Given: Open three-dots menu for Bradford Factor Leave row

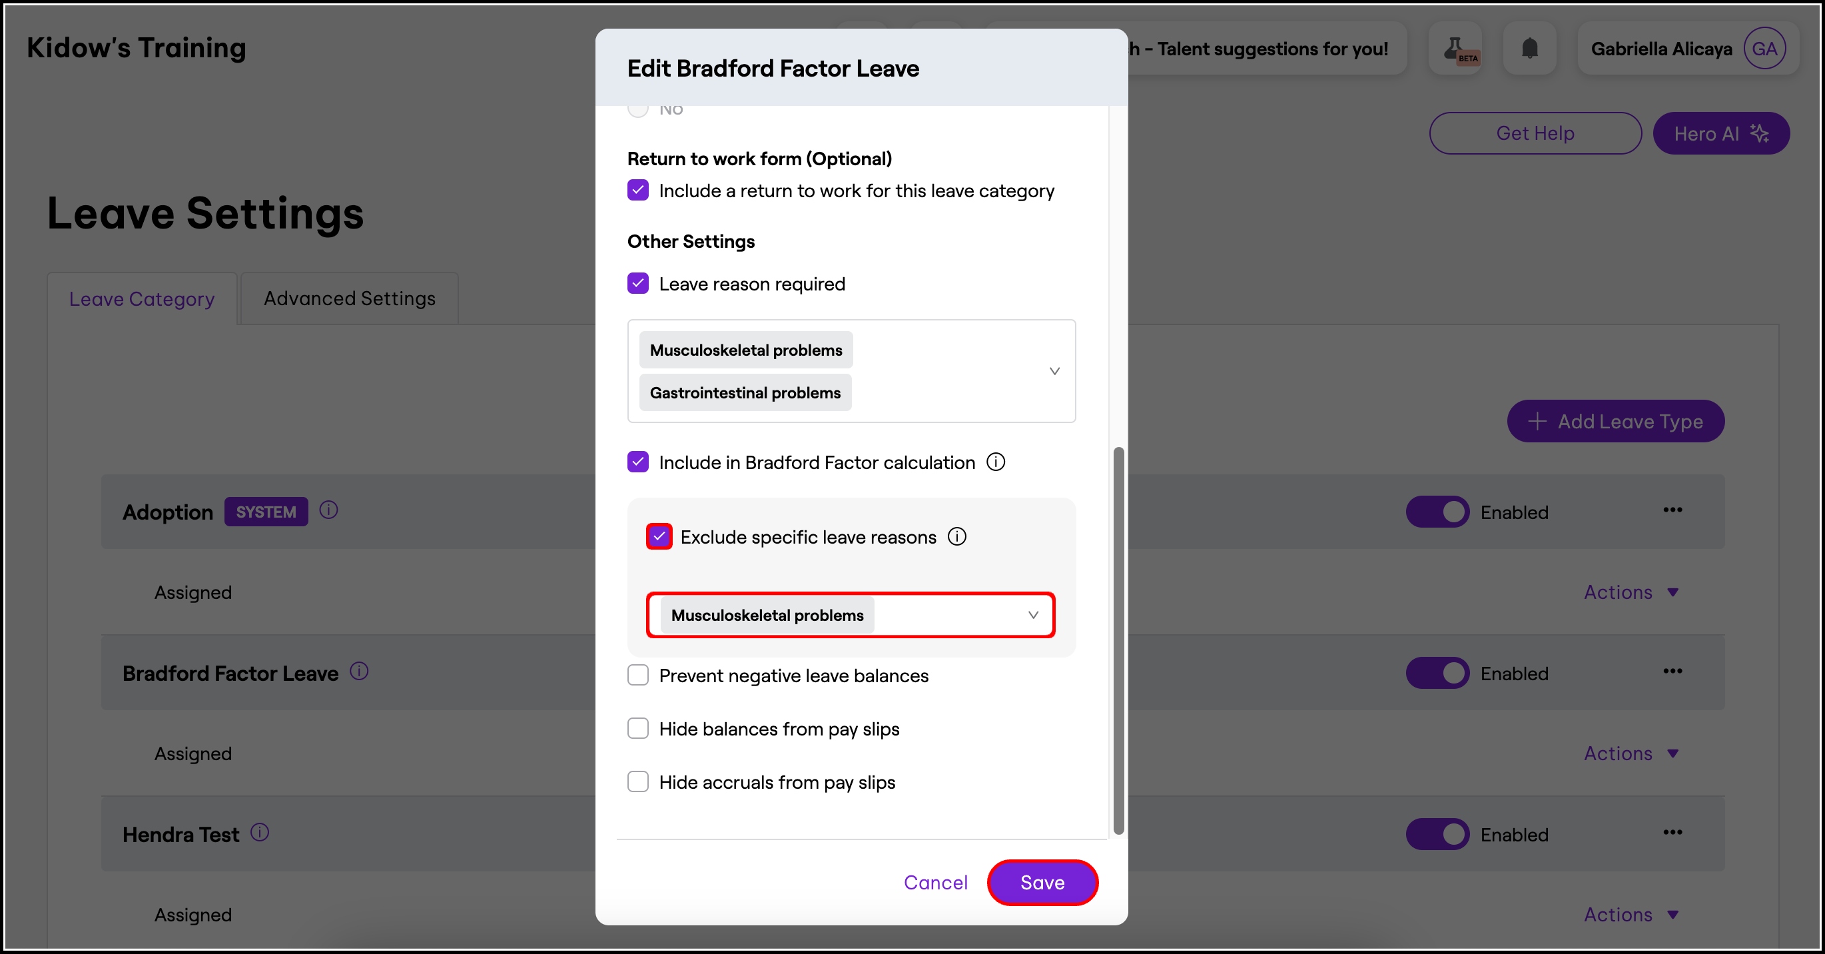Looking at the screenshot, I should coord(1672,670).
